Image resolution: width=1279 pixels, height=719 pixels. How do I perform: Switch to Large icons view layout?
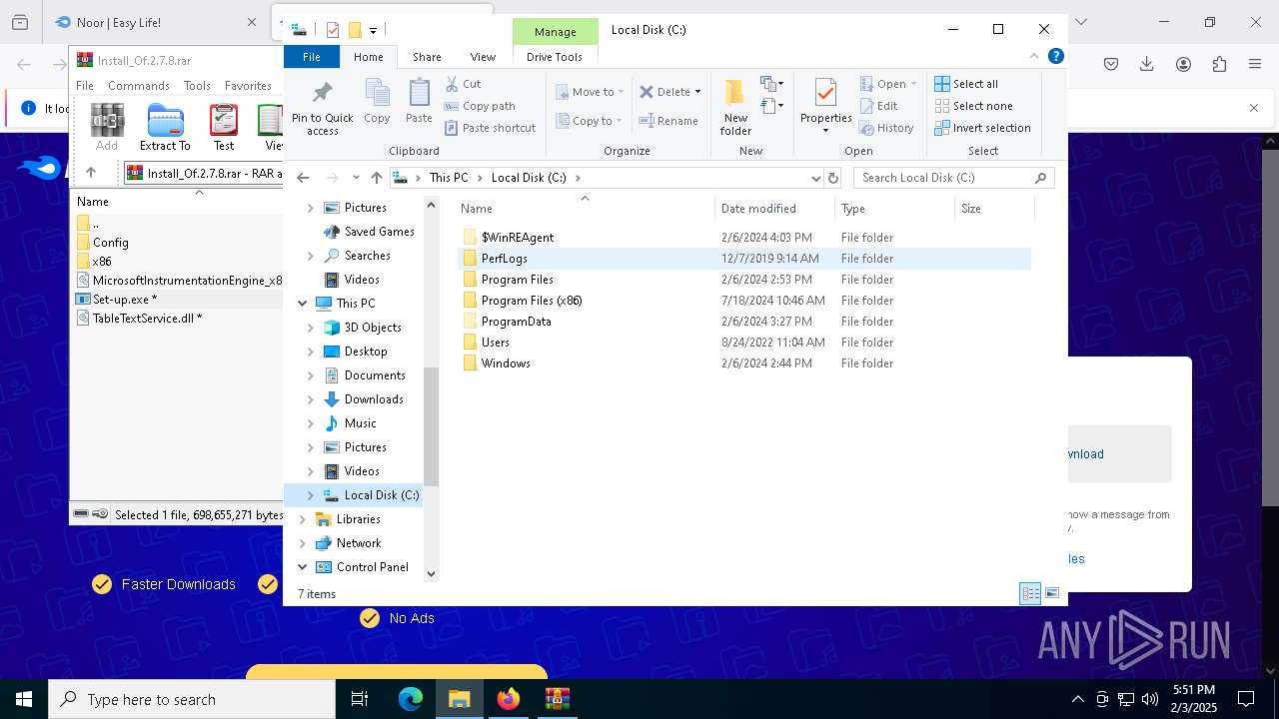pyautogui.click(x=1051, y=593)
